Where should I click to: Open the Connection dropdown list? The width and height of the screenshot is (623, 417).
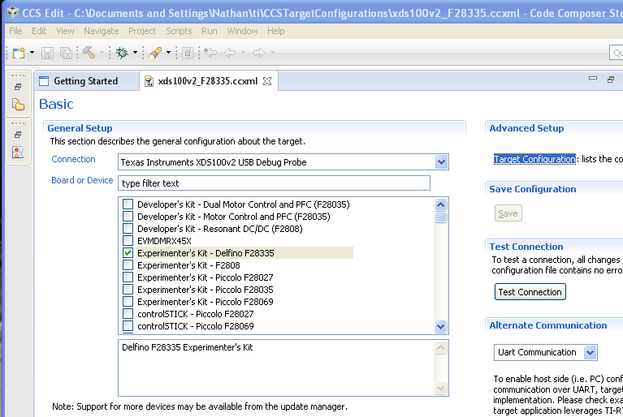point(441,162)
